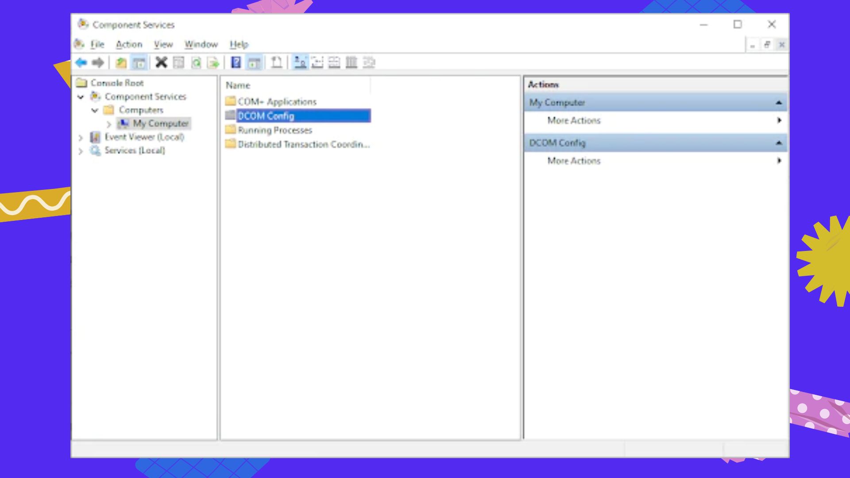Select COM+ Applications in the list
The image size is (850, 478).
[277, 102]
